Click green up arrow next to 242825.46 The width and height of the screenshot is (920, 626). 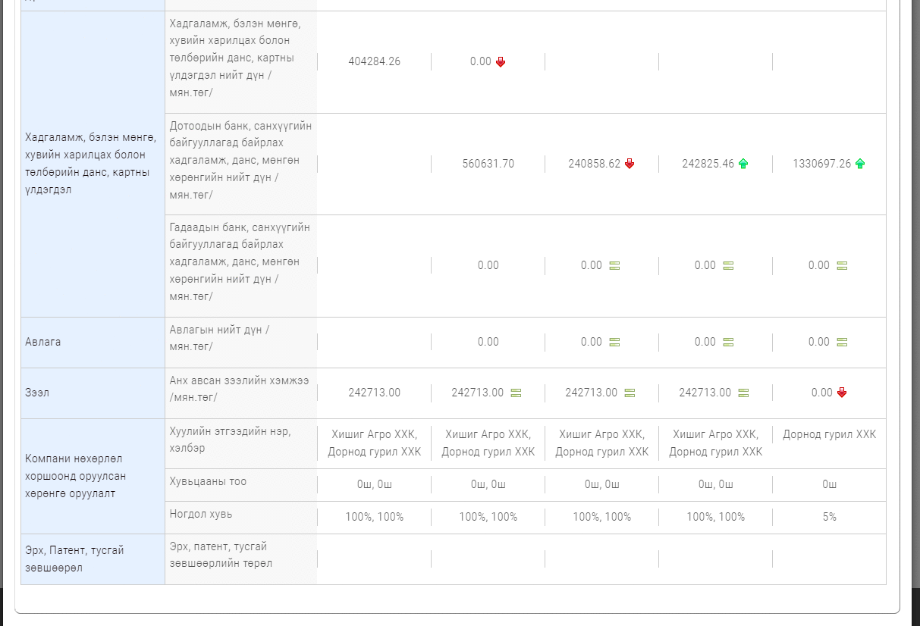[743, 164]
